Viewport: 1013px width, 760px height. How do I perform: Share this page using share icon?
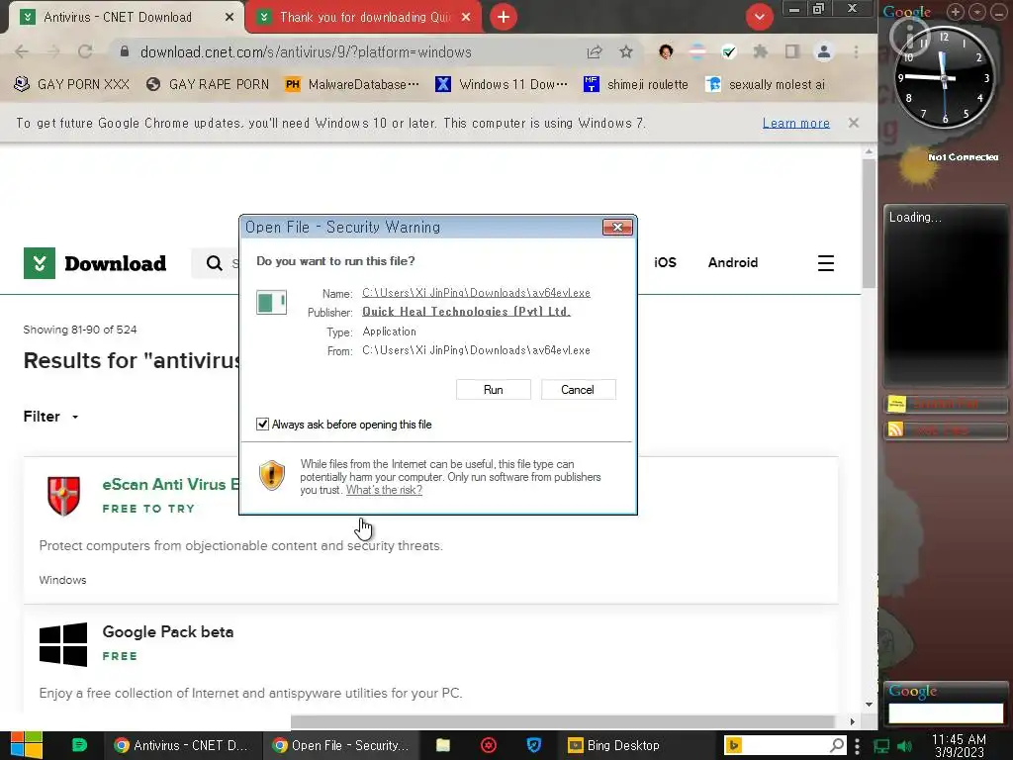(595, 52)
